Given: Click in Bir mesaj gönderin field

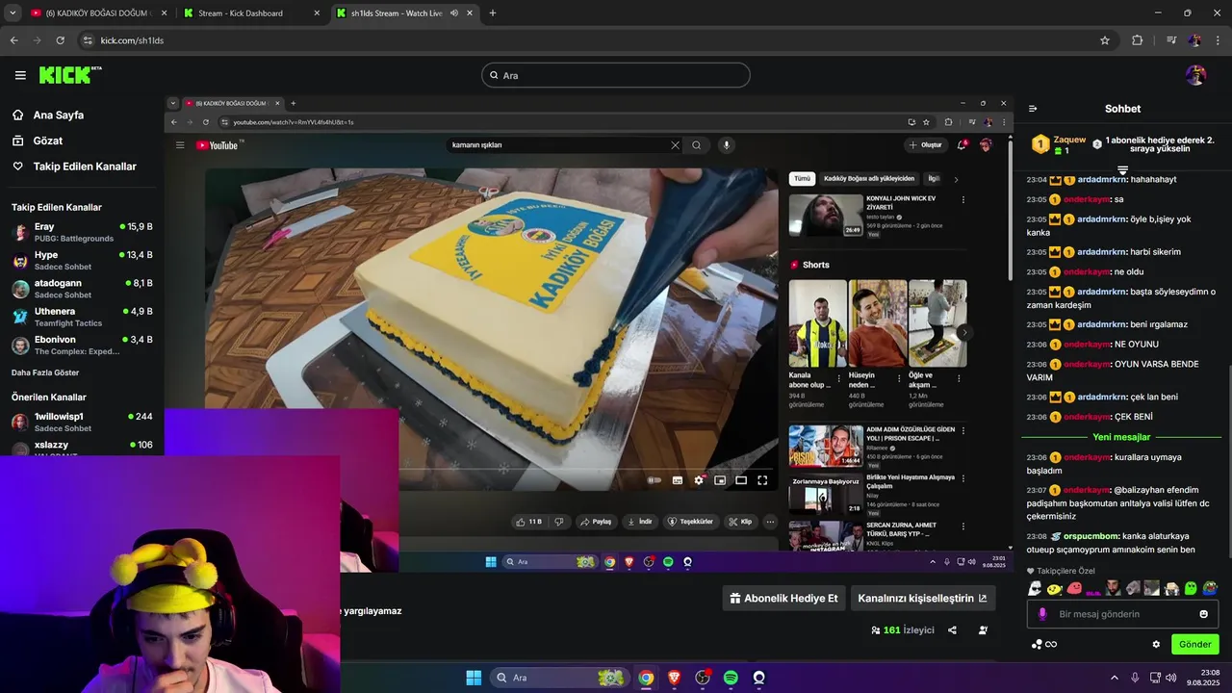Looking at the screenshot, I should (x=1122, y=614).
